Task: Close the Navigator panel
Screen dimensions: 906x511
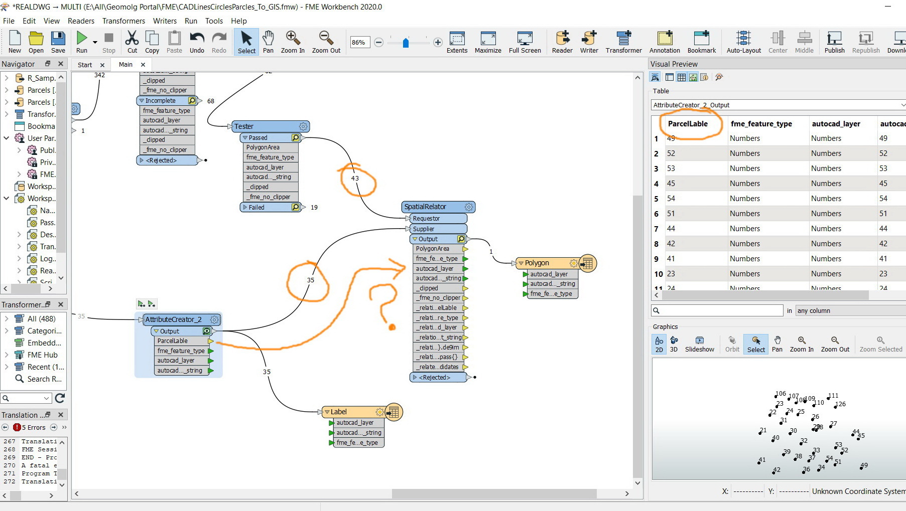Action: click(x=61, y=64)
